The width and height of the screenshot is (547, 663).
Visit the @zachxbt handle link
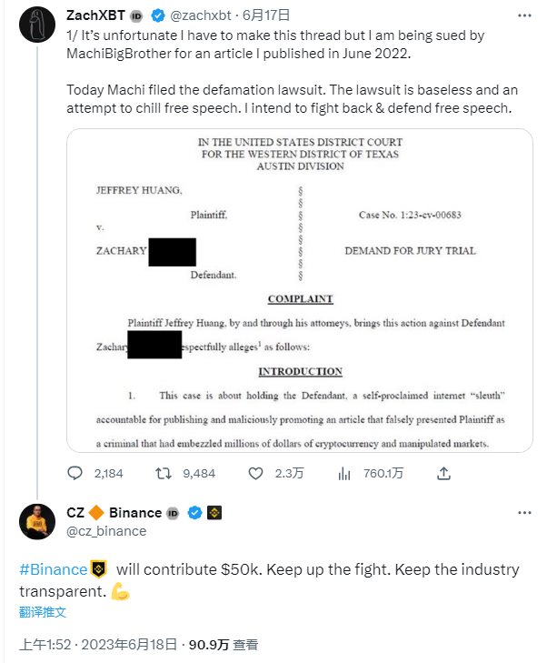[202, 16]
